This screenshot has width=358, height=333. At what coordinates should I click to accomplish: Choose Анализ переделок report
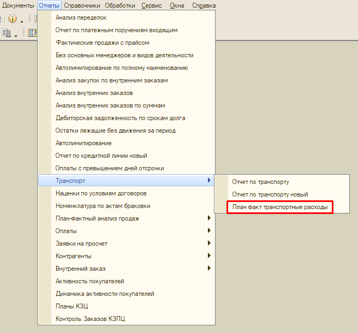point(126,17)
